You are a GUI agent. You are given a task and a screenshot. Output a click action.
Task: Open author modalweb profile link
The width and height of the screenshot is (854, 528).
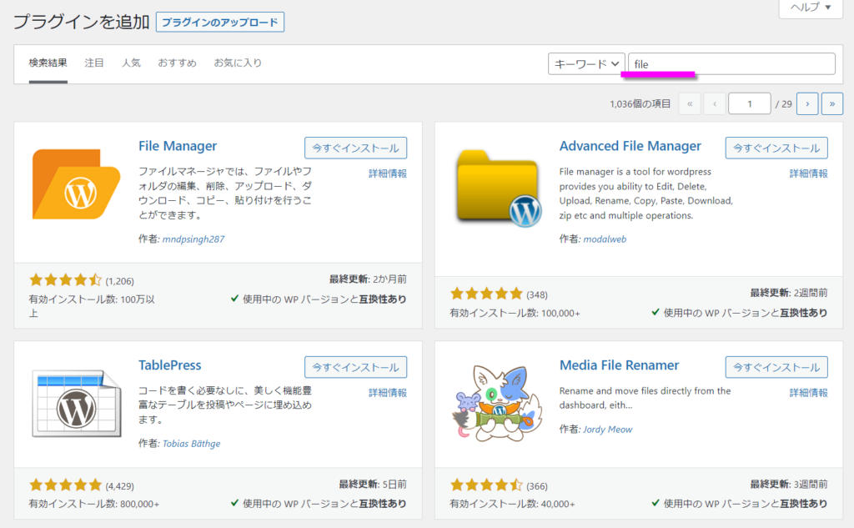coord(605,239)
